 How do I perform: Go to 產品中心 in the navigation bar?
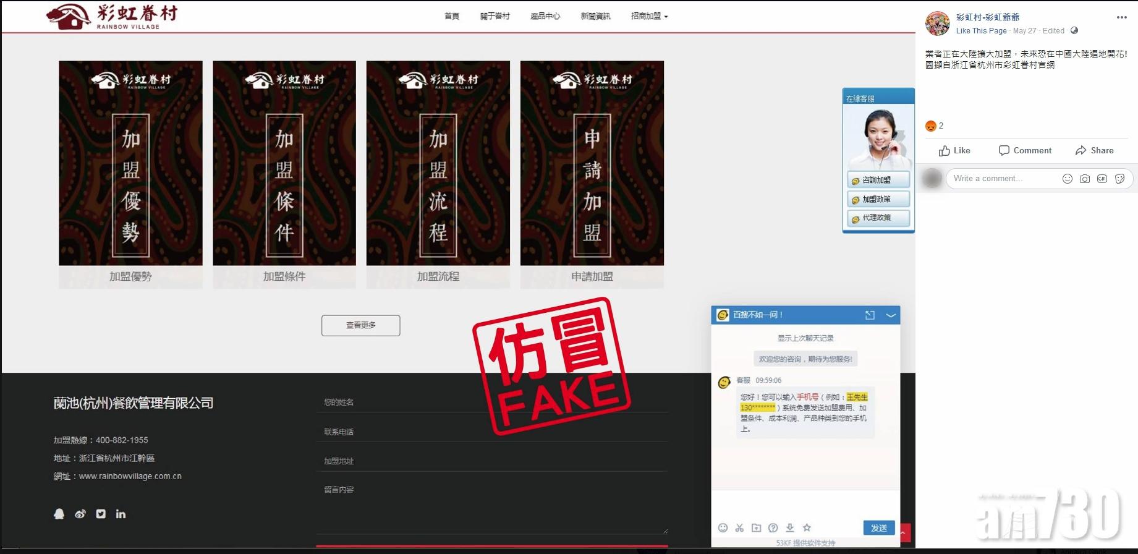tap(545, 16)
